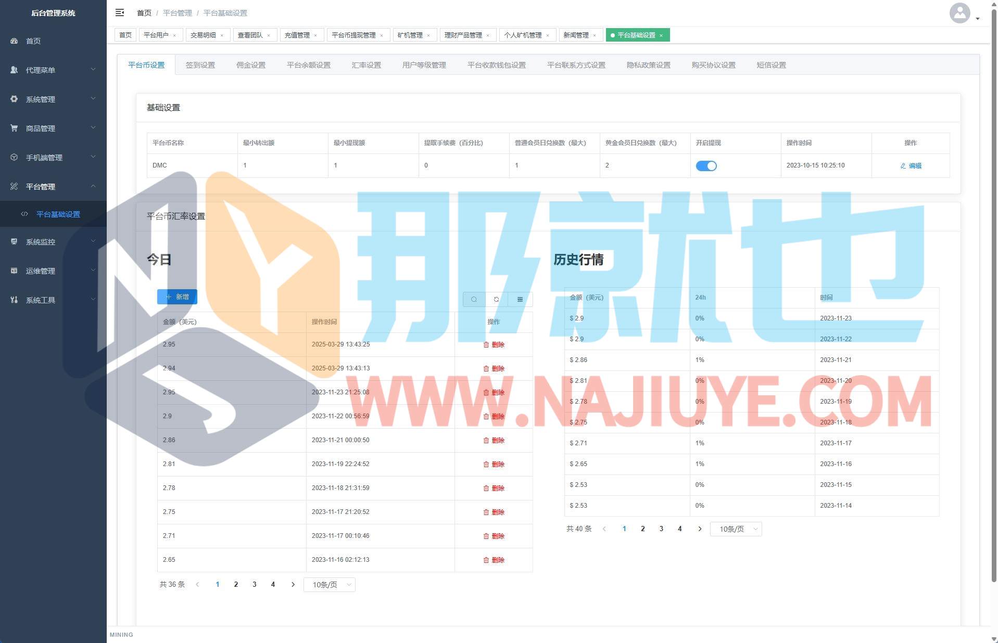Click the 新增 button
The image size is (998, 643).
[177, 297]
